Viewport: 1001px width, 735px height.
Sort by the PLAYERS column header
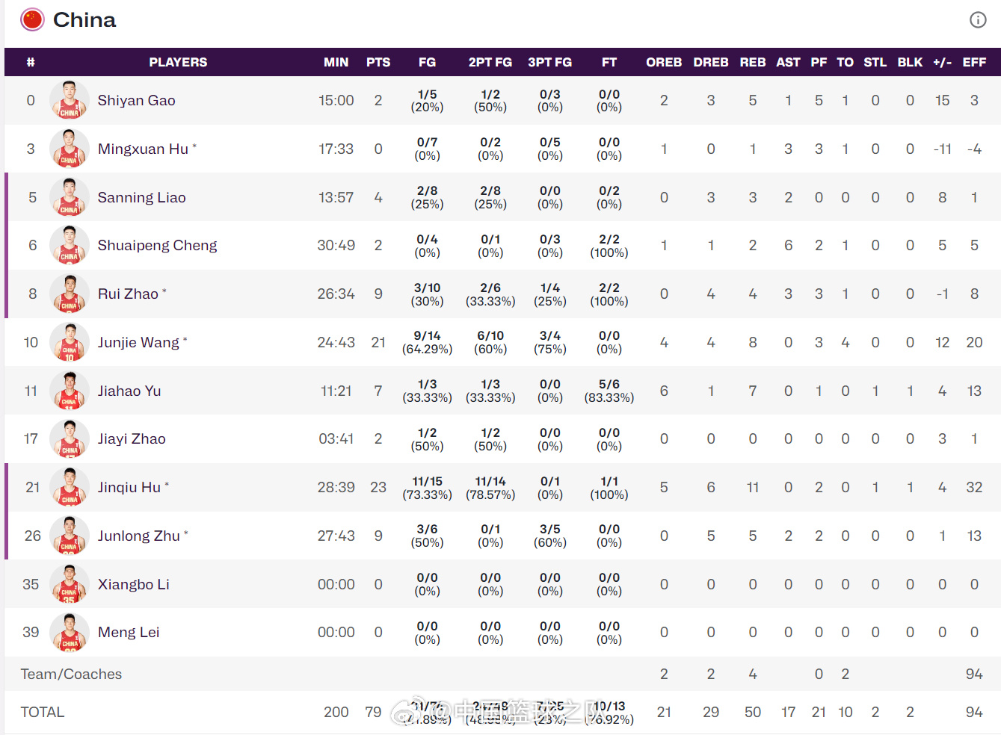(x=178, y=62)
